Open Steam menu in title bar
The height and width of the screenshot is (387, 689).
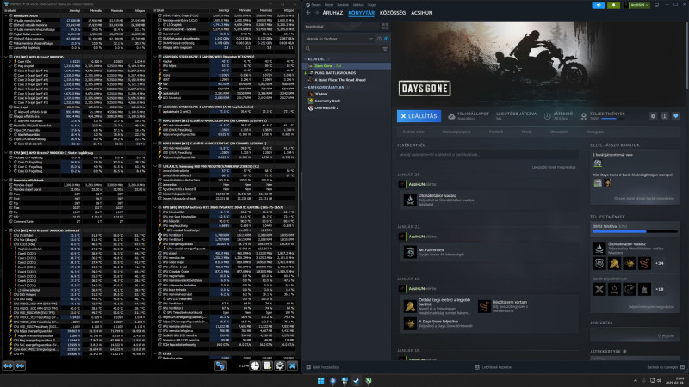point(316,5)
